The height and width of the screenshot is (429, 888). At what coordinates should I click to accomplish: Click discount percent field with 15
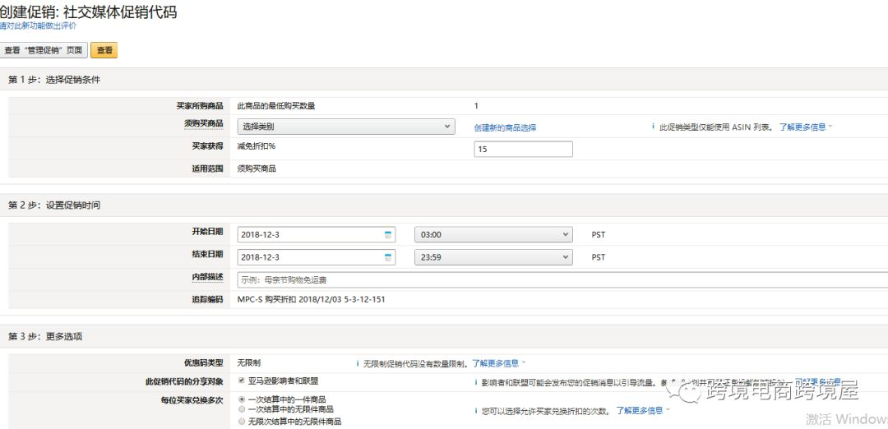coord(523,150)
